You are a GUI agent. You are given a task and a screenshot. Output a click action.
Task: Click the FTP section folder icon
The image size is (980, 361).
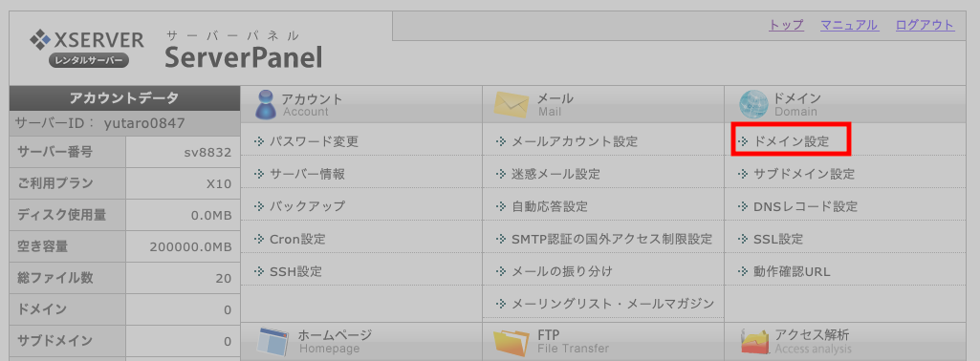coord(512,342)
